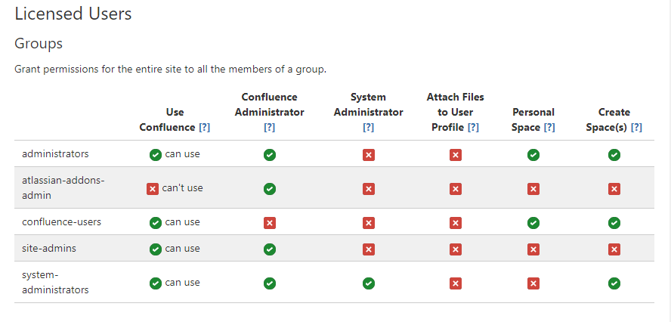671x322 pixels.
Task: Click the "can't use" text
Action: [182, 188]
